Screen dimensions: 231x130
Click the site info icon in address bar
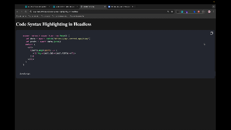pyautogui.click(x=31, y=12)
